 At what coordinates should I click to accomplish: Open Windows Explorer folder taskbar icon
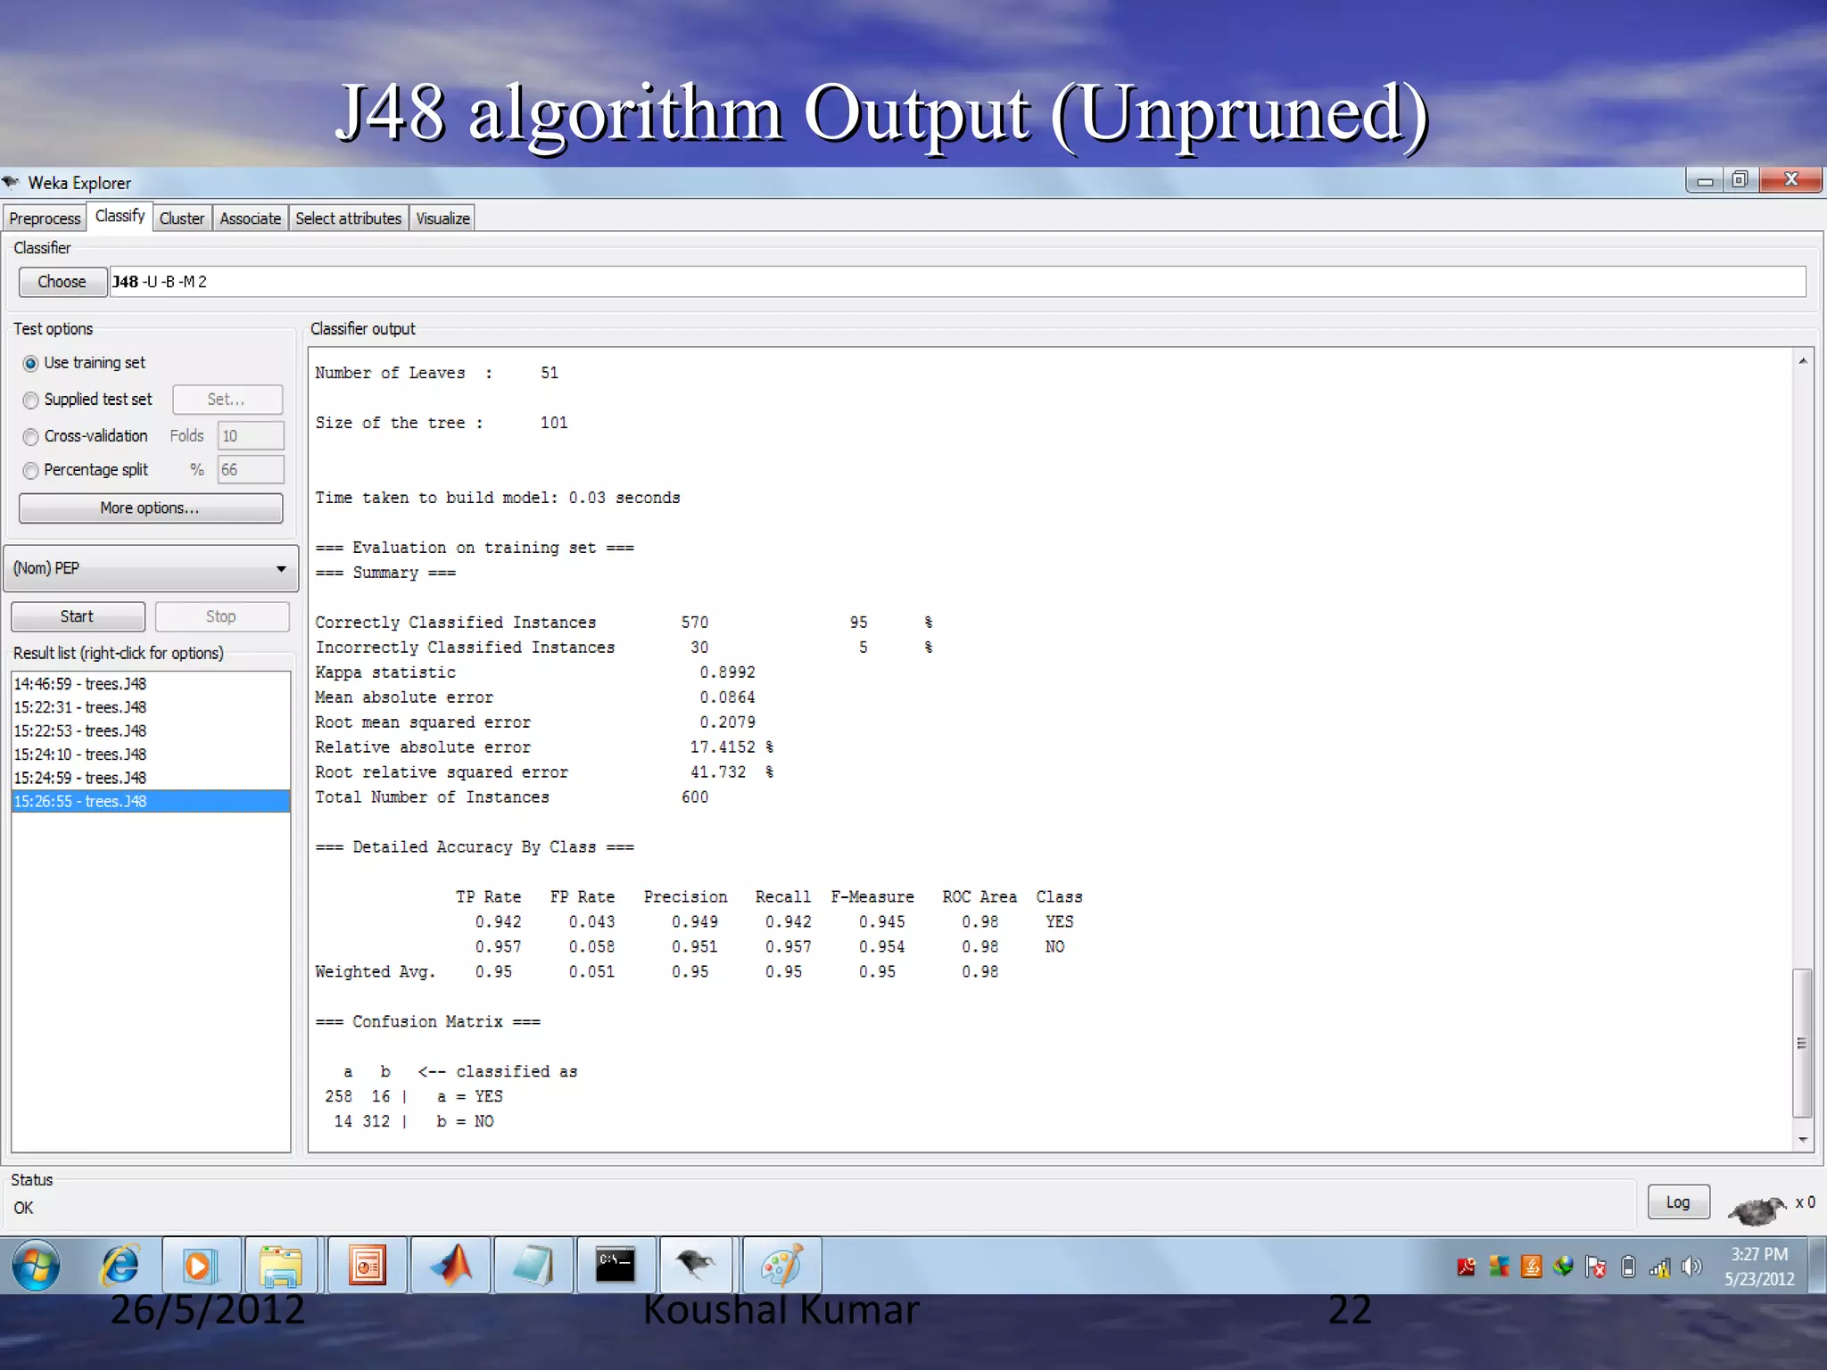pyautogui.click(x=282, y=1266)
